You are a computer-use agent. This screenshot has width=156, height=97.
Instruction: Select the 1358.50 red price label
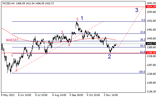coord(151,53)
